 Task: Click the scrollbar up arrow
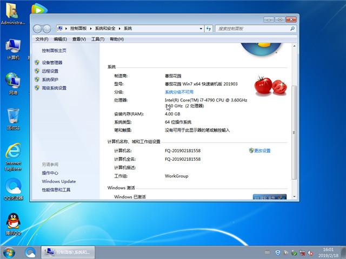coord(294,46)
